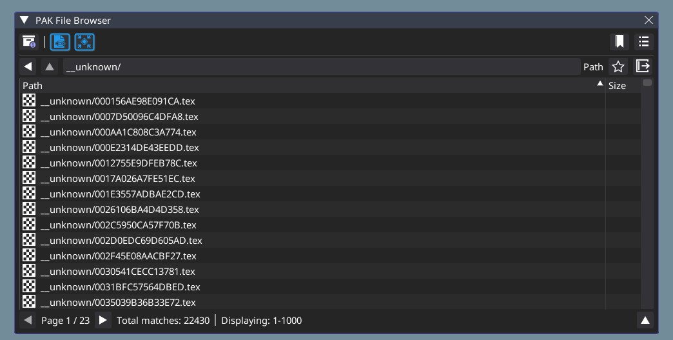
Task: Click the column options square in header
Action: [x=647, y=83]
